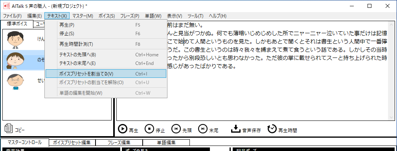Switch to the フレーズ編集 tab
The image size is (397, 151).
pyautogui.click(x=119, y=142)
